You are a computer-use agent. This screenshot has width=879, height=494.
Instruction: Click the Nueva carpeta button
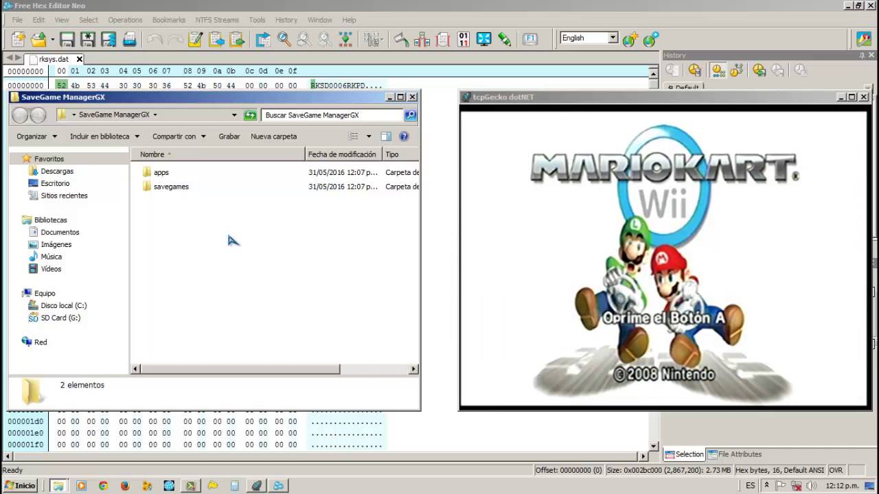pos(274,137)
